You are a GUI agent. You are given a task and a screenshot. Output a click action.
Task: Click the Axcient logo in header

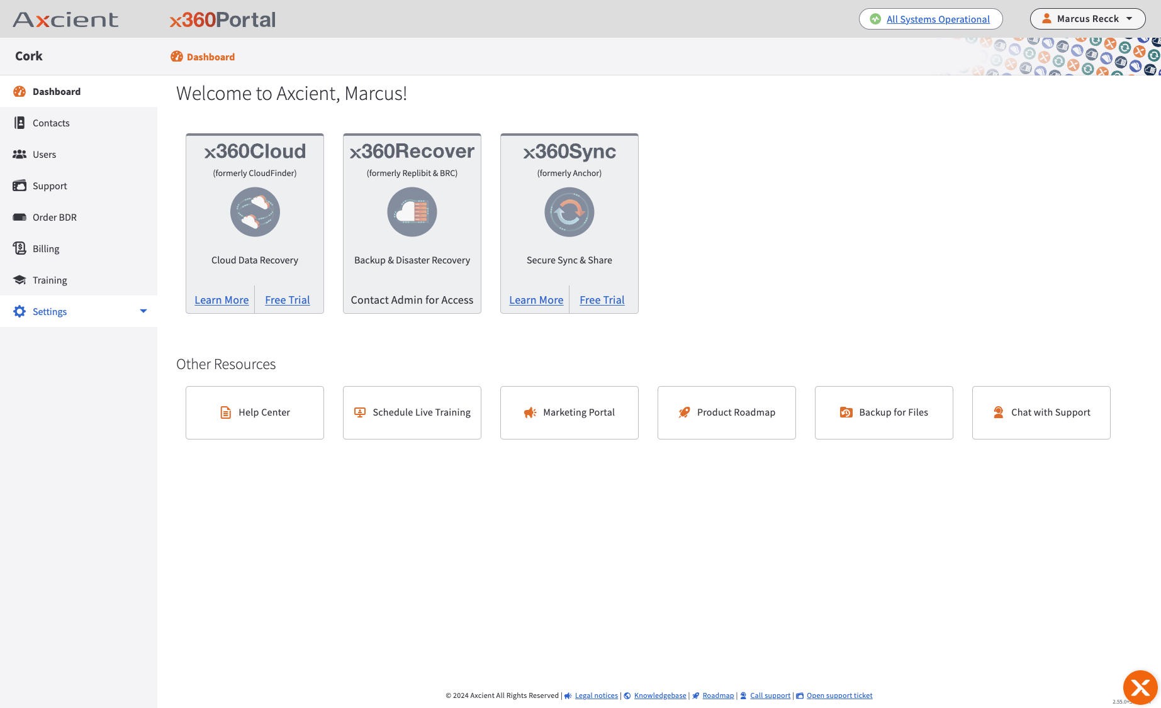point(65,19)
